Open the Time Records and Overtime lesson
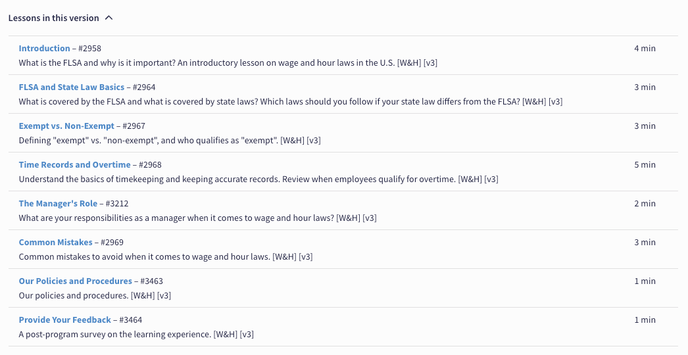 click(x=74, y=165)
